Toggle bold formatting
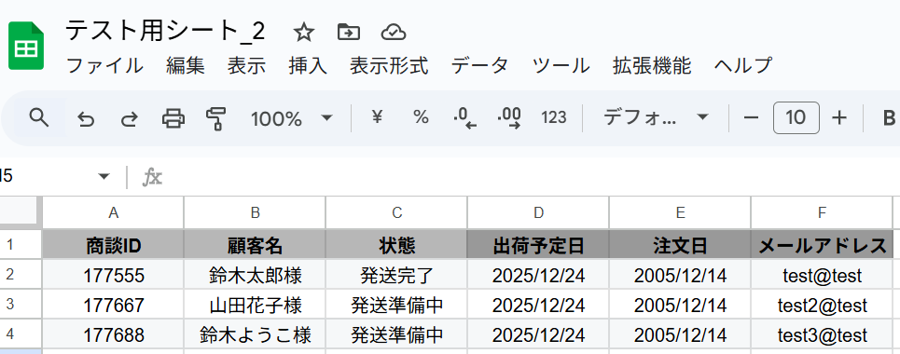Screen dimensions: 900x354 click(889, 118)
